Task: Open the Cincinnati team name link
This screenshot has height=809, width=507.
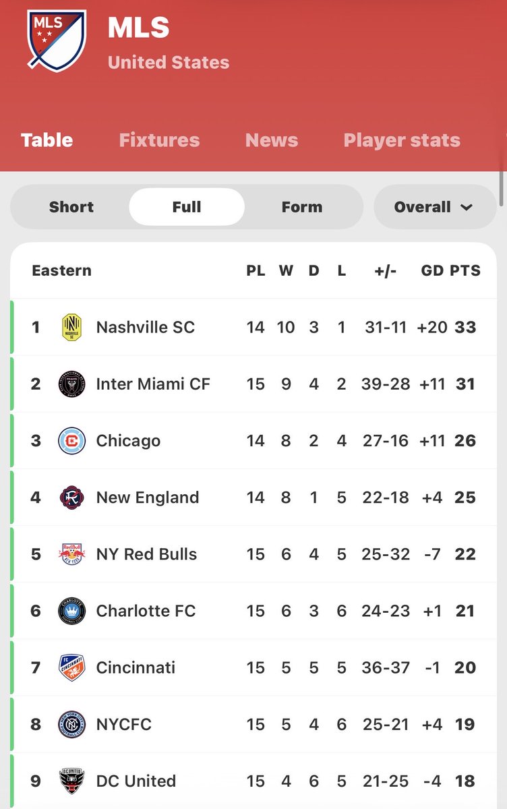Action: pyautogui.click(x=136, y=667)
